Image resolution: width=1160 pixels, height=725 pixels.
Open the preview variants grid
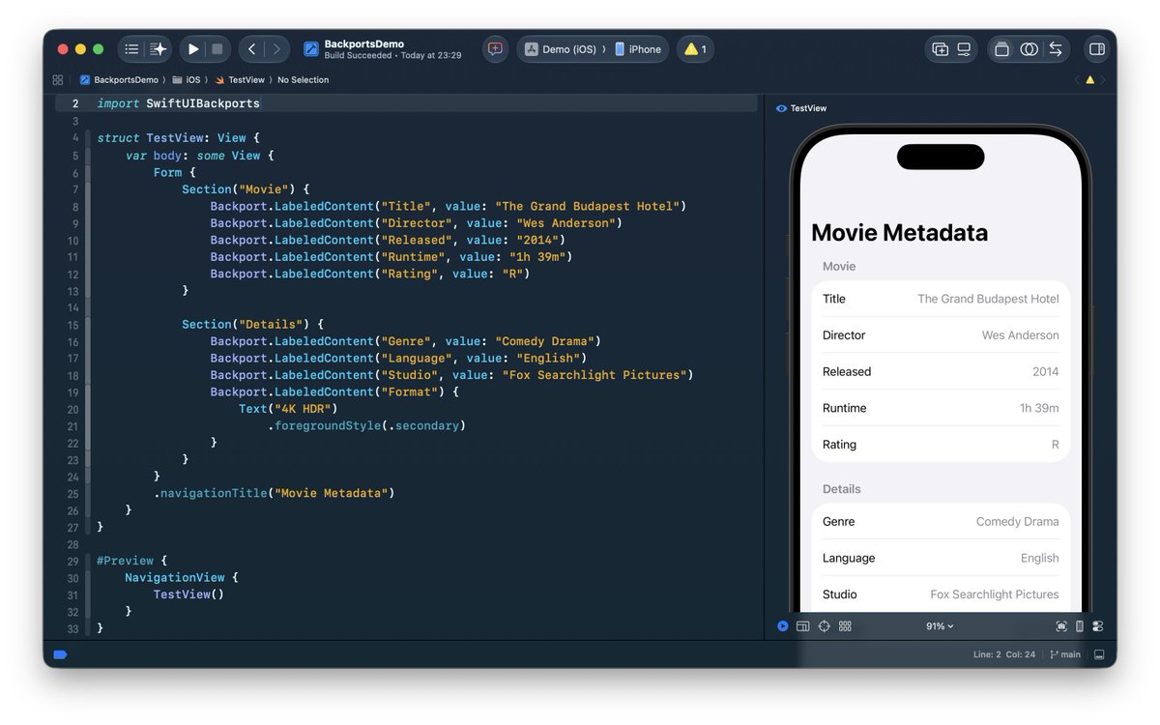(845, 626)
